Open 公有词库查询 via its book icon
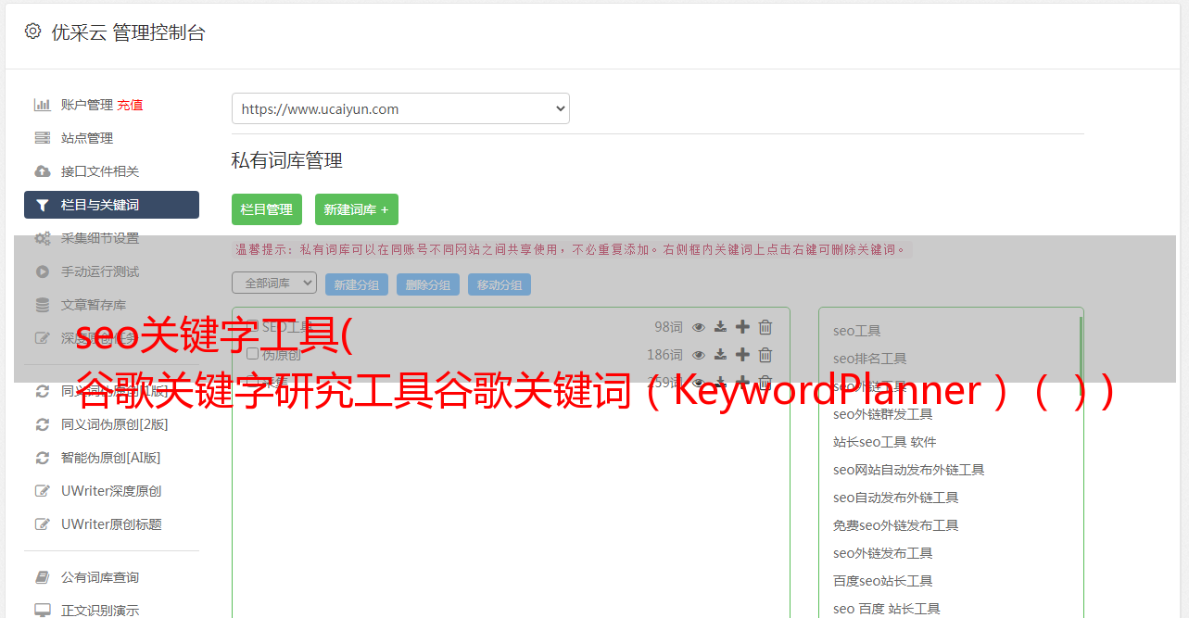Screen dimensions: 1189x618 tap(42, 577)
